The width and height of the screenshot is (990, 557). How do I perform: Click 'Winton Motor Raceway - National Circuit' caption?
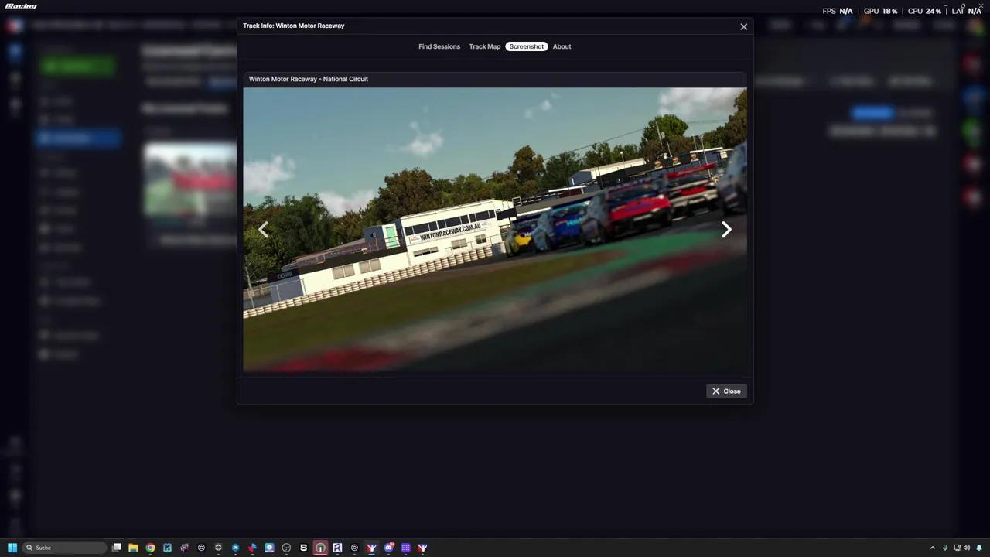point(309,79)
